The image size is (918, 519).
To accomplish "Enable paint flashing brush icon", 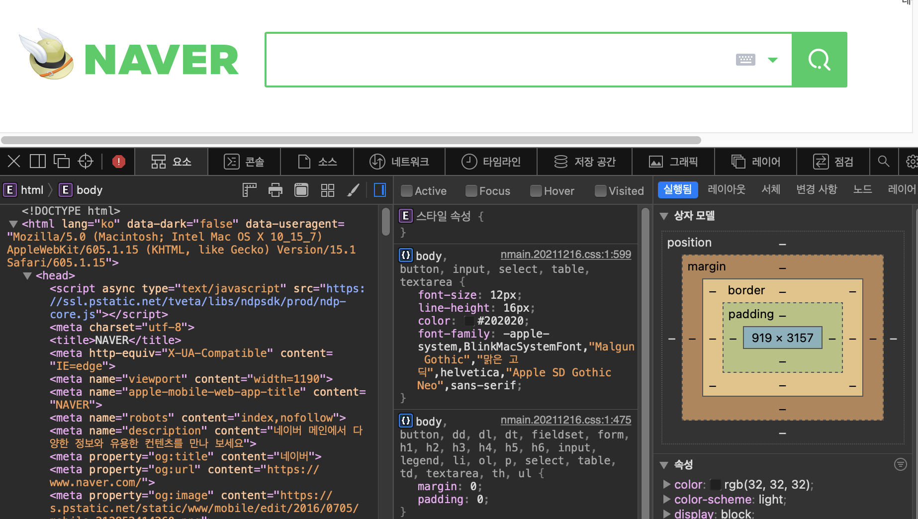I will point(354,190).
